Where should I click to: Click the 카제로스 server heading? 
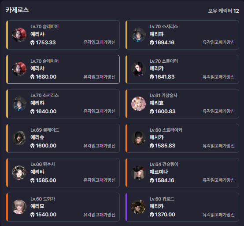click(x=17, y=10)
